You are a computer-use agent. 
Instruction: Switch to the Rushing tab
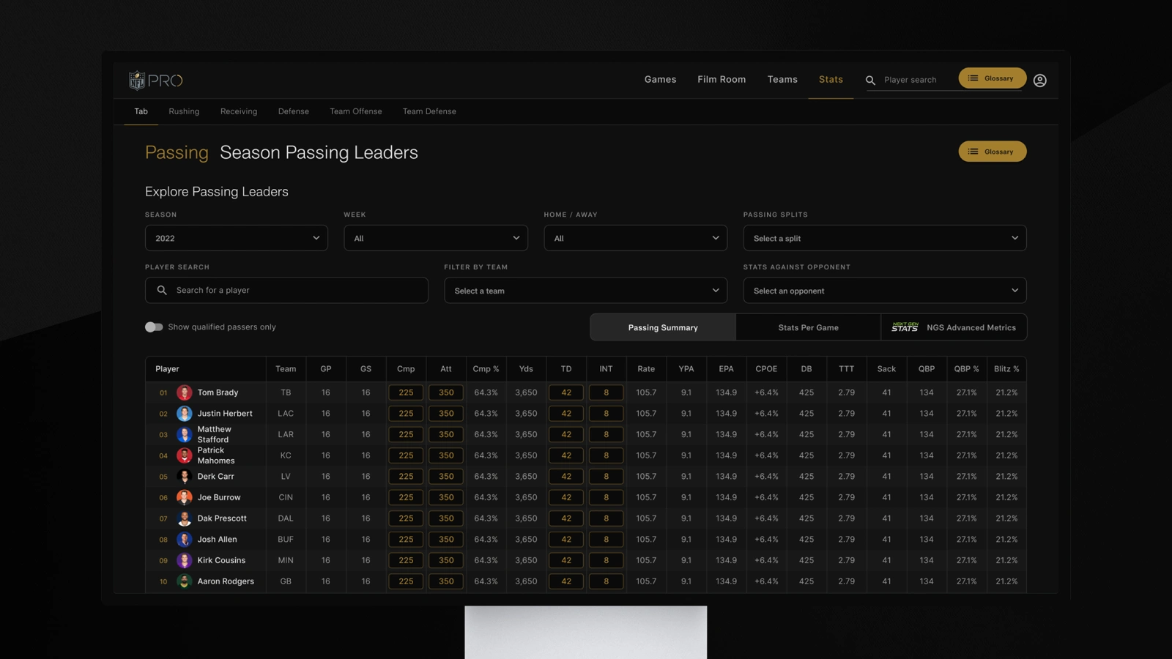[x=184, y=111]
